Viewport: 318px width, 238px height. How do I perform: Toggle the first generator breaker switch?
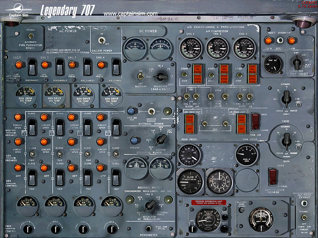[x=32, y=154]
